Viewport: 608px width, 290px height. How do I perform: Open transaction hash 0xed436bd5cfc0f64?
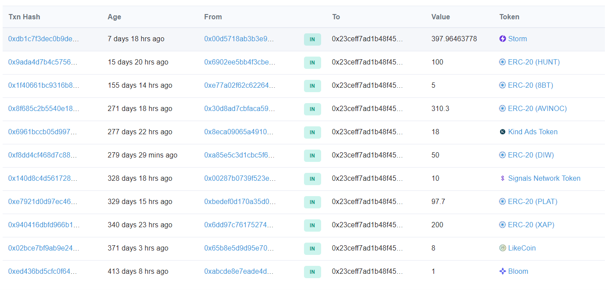click(x=43, y=271)
